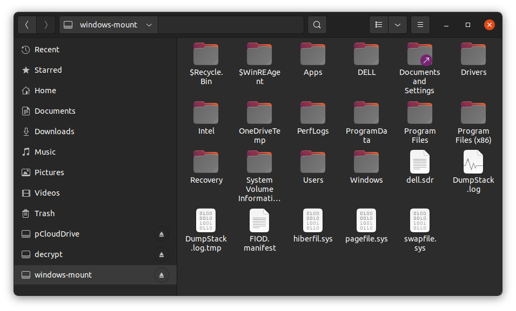Go back with the left arrow button
Screen dimensions: 516x311
click(x=27, y=25)
